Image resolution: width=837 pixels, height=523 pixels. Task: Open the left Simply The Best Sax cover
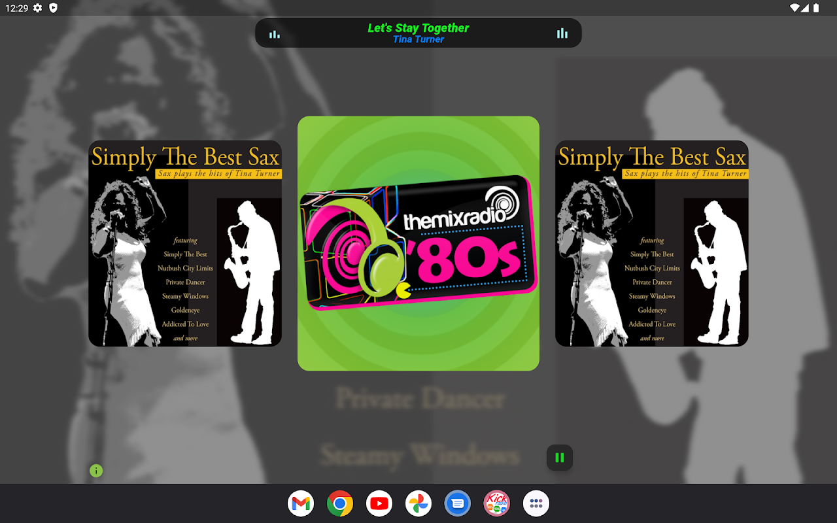coord(185,243)
